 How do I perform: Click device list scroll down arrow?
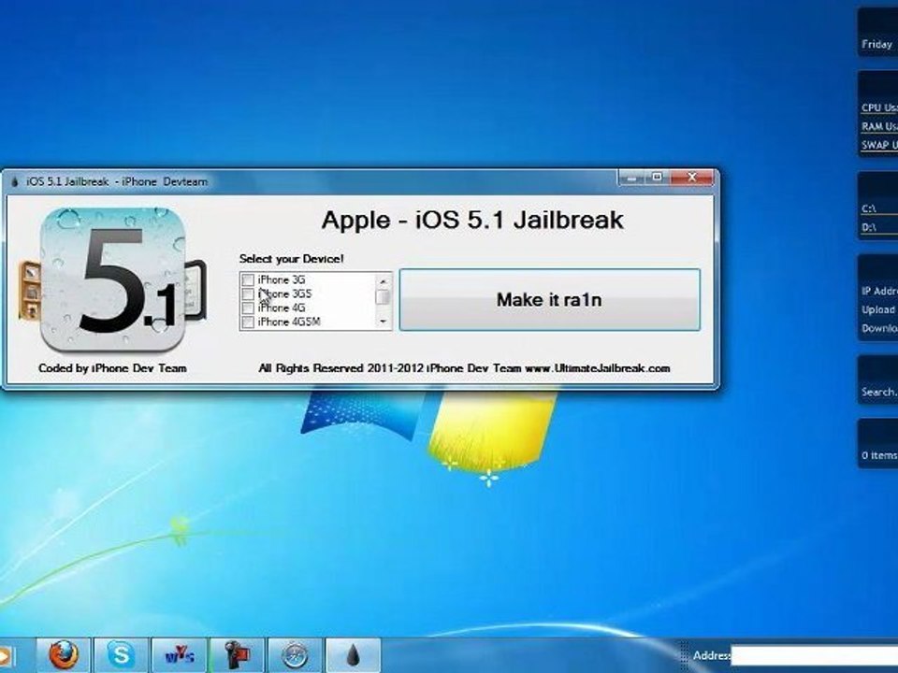point(384,322)
